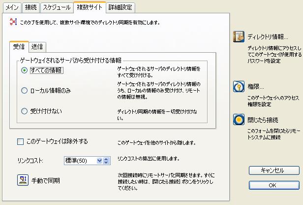Click the 手動で同期 sync icon
The height and width of the screenshot is (205, 303).
[23, 180]
